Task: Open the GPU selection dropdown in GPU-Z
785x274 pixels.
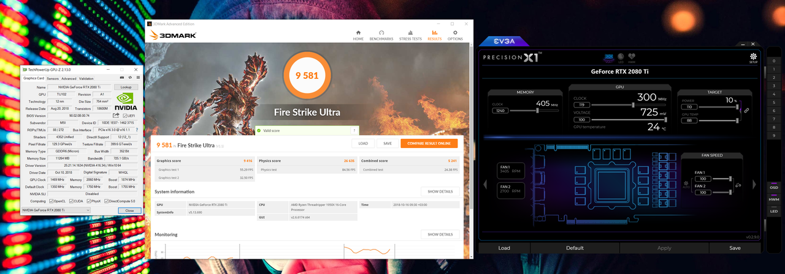Action: 56,210
